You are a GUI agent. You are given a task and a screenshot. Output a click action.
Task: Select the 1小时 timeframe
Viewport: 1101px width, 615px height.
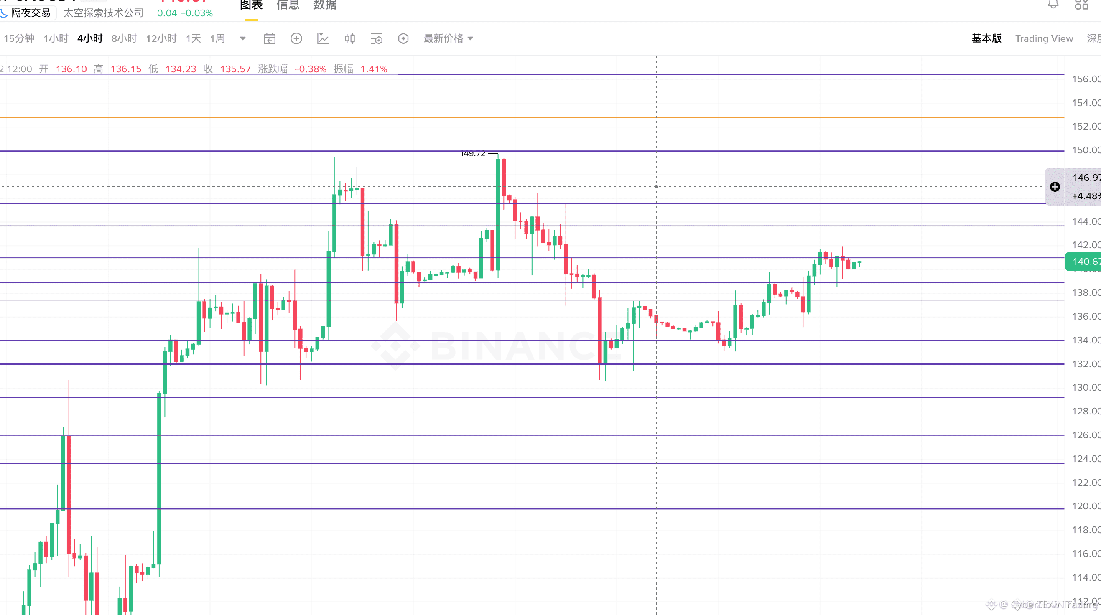pos(56,38)
